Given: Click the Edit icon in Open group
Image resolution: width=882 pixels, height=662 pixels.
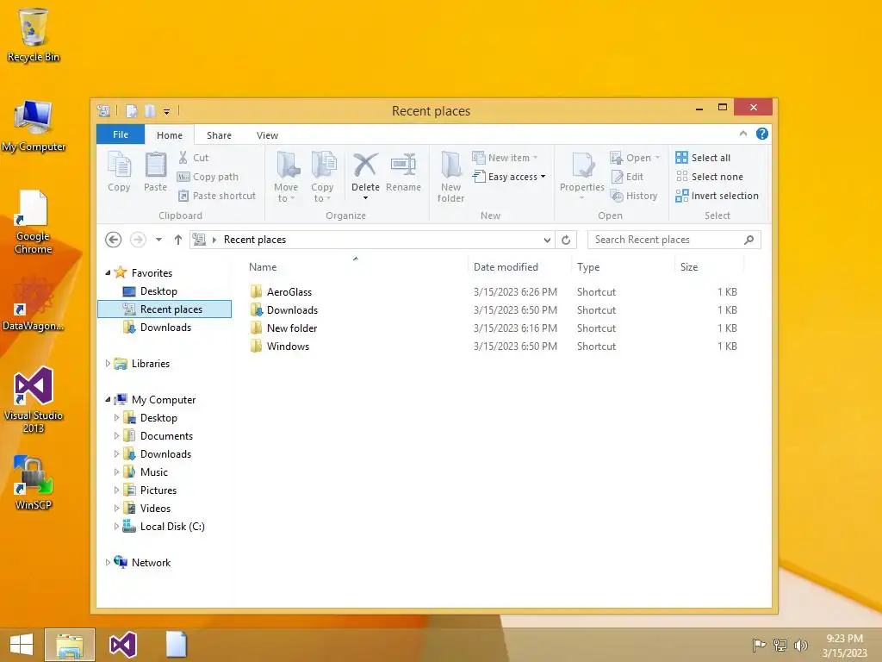Looking at the screenshot, I should click(617, 177).
